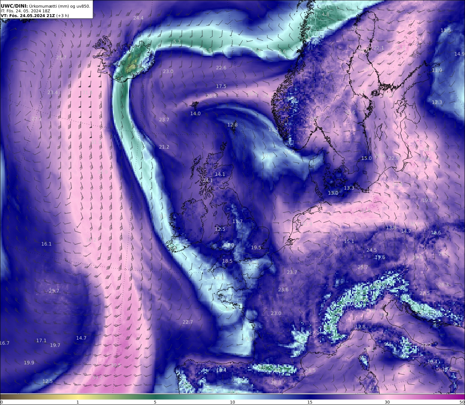The width and height of the screenshot is (465, 405).
Task: Click the 22.1 value label over northern Sweden
Action: tap(379, 48)
